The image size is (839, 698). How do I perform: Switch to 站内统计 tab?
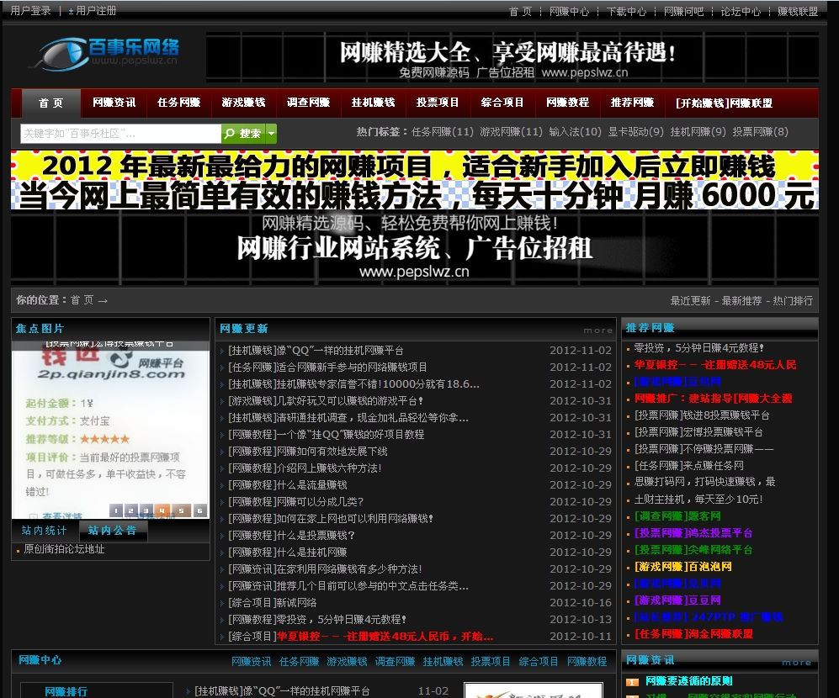click(x=45, y=531)
